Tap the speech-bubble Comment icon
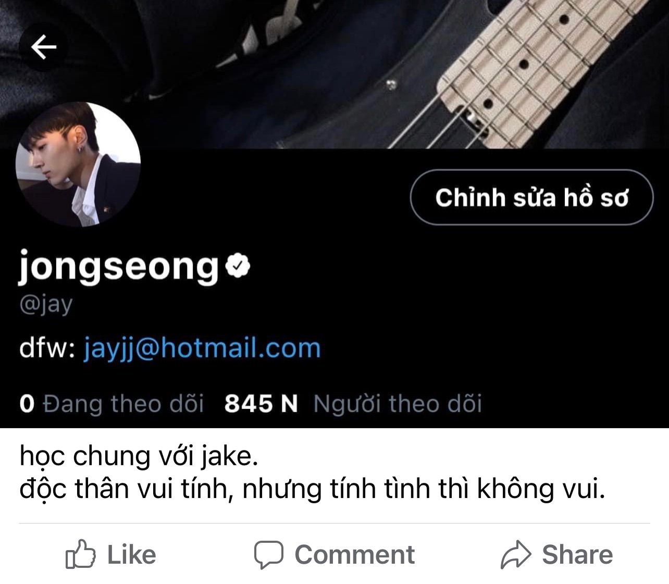669x584 pixels. (269, 555)
